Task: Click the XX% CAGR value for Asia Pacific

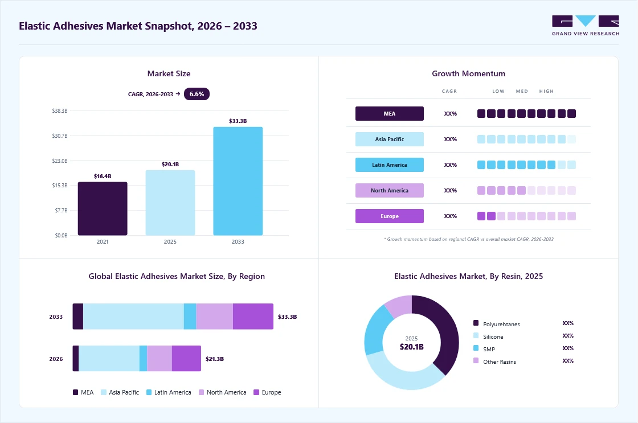Action: 451,139
